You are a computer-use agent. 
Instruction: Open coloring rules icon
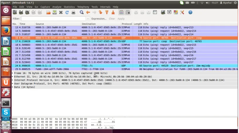coord(176,12)
